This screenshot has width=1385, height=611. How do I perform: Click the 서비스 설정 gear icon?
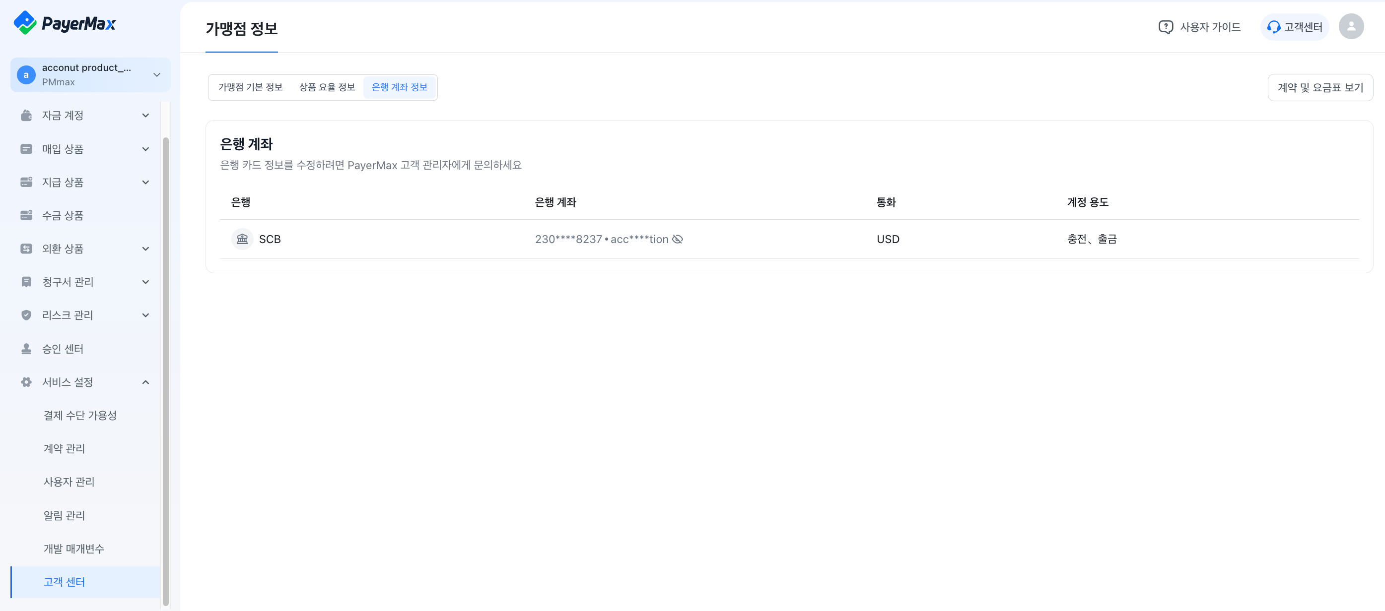[26, 382]
